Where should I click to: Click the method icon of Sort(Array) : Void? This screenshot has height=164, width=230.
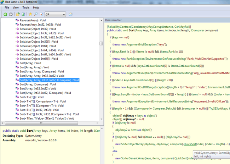coord(17,63)
